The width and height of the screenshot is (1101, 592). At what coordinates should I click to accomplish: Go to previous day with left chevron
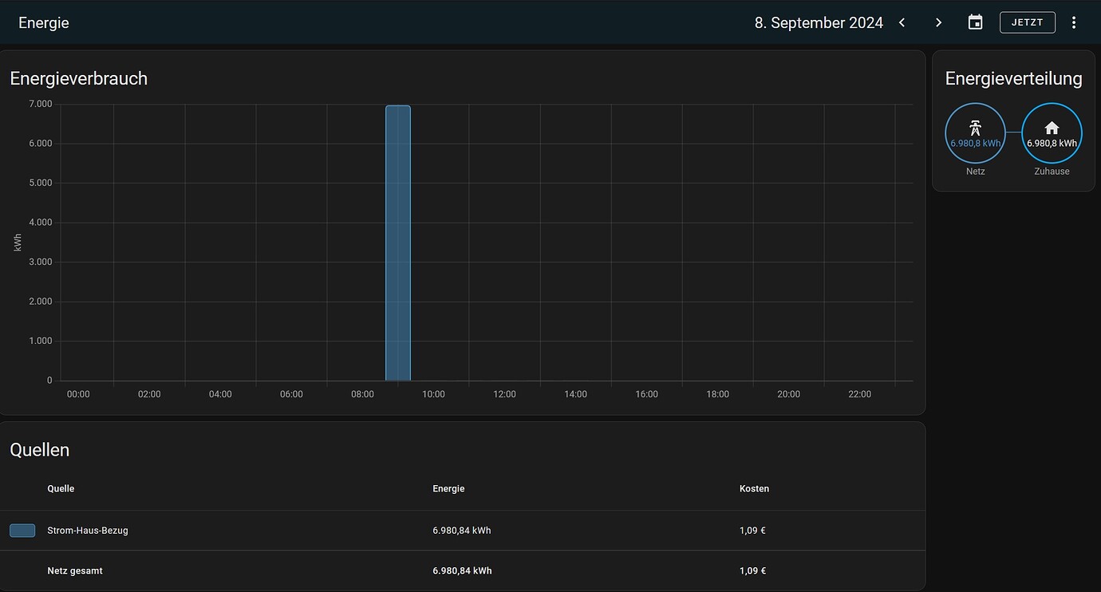pyautogui.click(x=902, y=22)
